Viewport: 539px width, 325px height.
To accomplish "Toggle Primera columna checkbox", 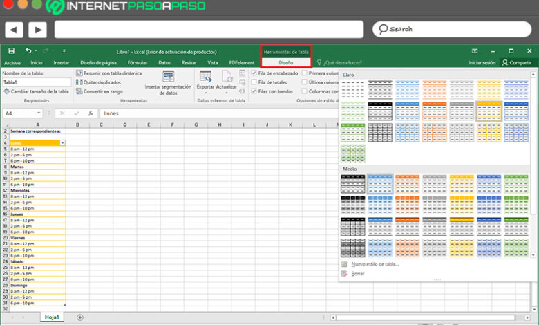I will coord(304,73).
